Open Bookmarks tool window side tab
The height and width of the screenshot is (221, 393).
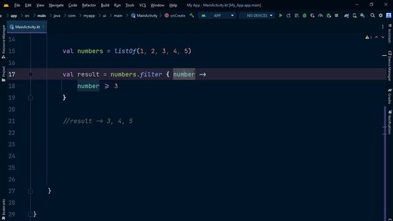click(x=4, y=209)
